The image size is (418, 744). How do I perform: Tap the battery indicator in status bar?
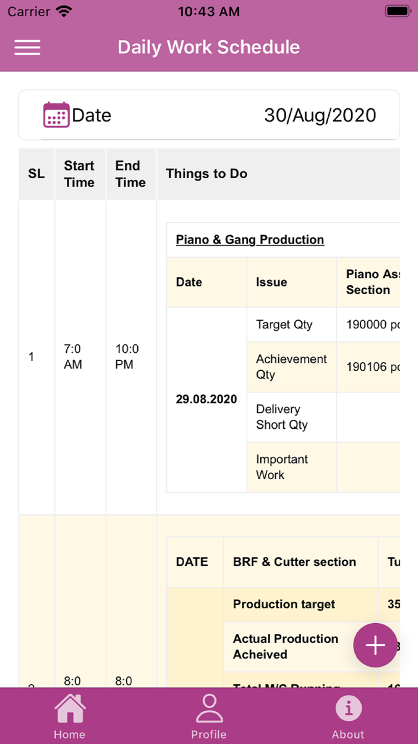point(396,10)
